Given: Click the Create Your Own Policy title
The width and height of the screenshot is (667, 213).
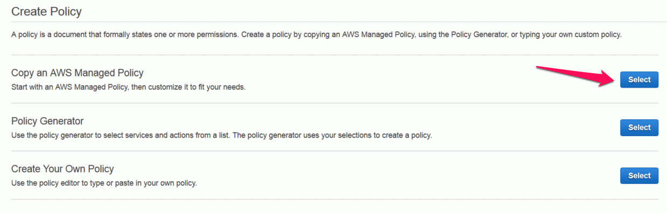Looking at the screenshot, I should pyautogui.click(x=62, y=169).
